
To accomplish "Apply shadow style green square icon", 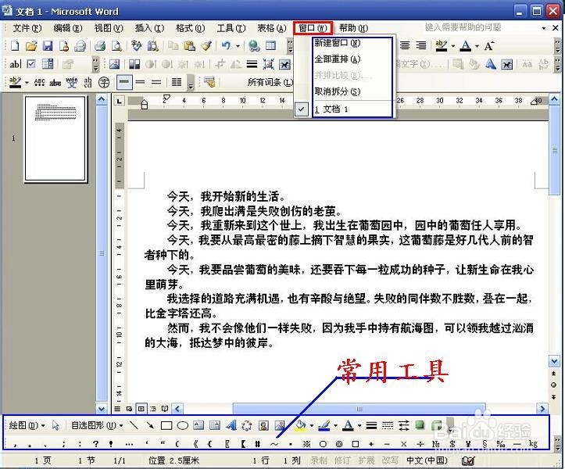I will tap(420, 425).
